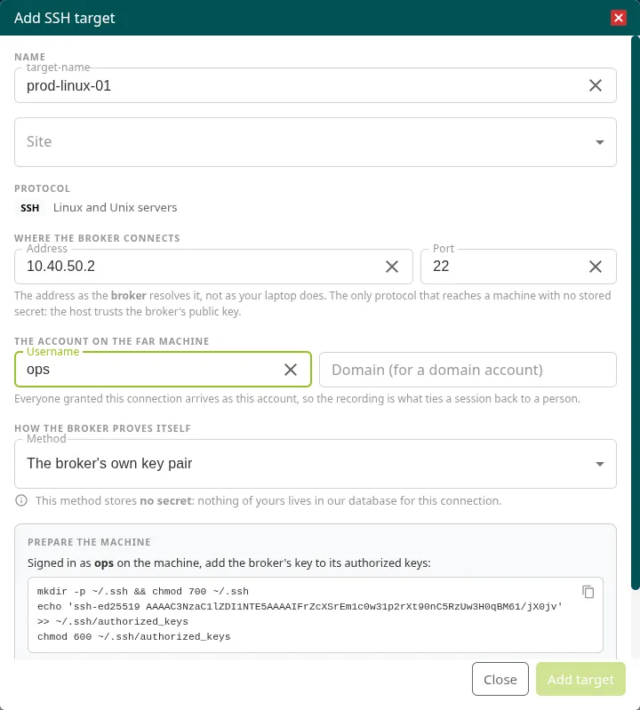Click the 'Linux and Unix servers' text
640x710 pixels.
point(115,207)
